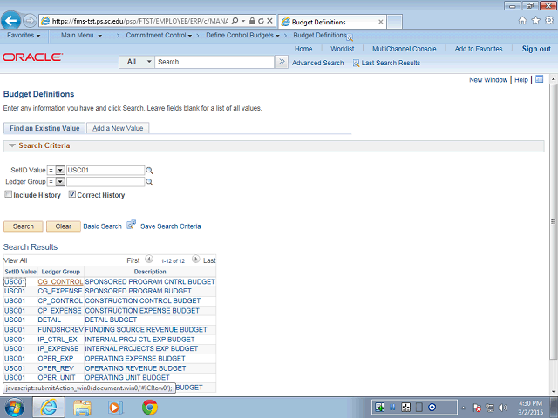Image resolution: width=558 pixels, height=418 pixels.
Task: Open the All search category dropdown
Action: [137, 62]
